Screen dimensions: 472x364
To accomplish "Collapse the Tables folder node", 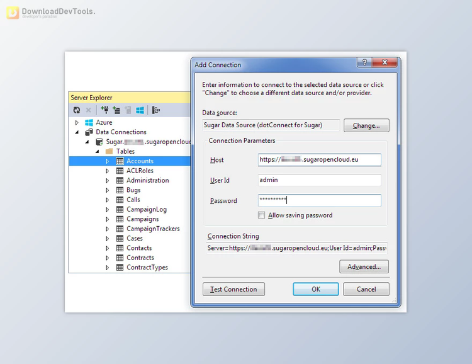I will 98,152.
